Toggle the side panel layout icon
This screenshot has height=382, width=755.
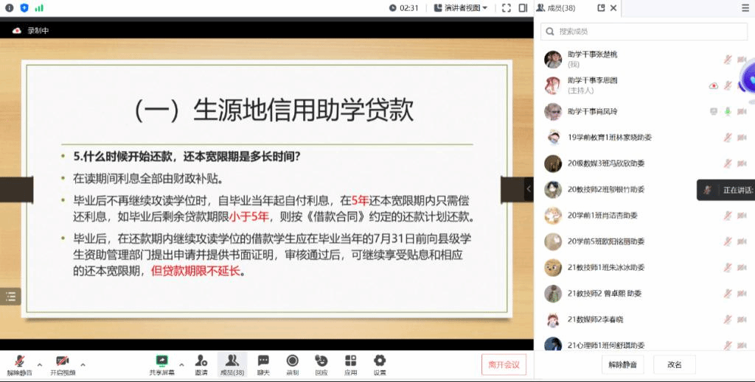[x=523, y=8]
